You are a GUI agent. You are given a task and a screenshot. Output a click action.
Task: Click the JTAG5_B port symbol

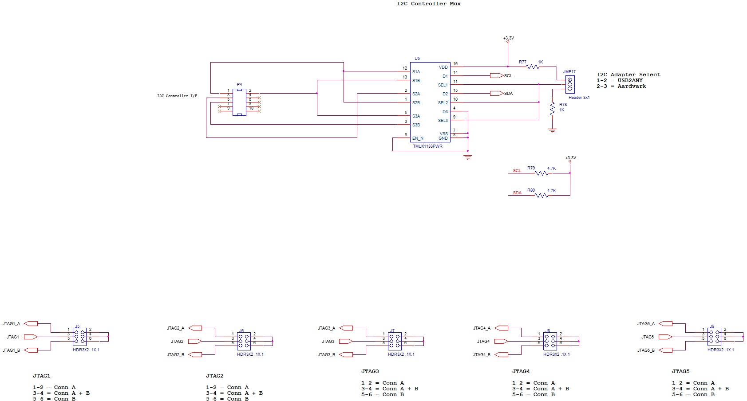665,350
